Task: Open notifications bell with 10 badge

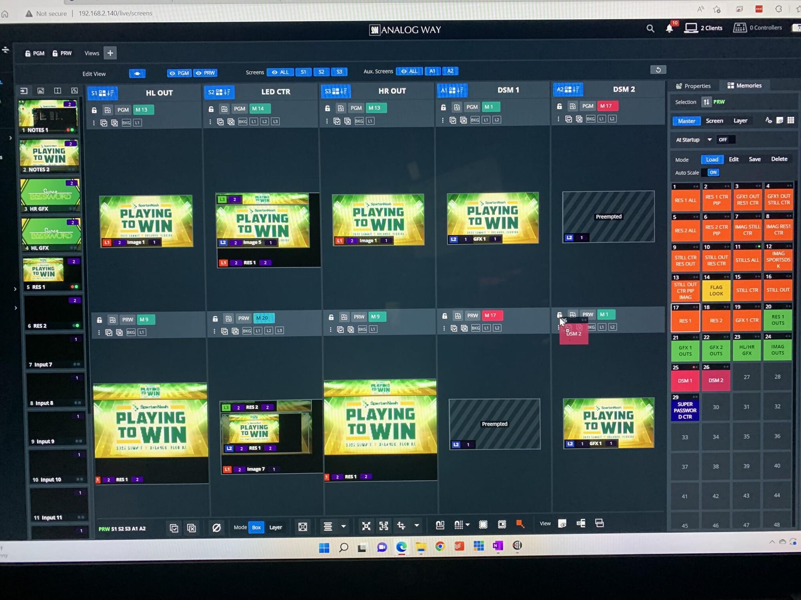Action: coord(669,28)
